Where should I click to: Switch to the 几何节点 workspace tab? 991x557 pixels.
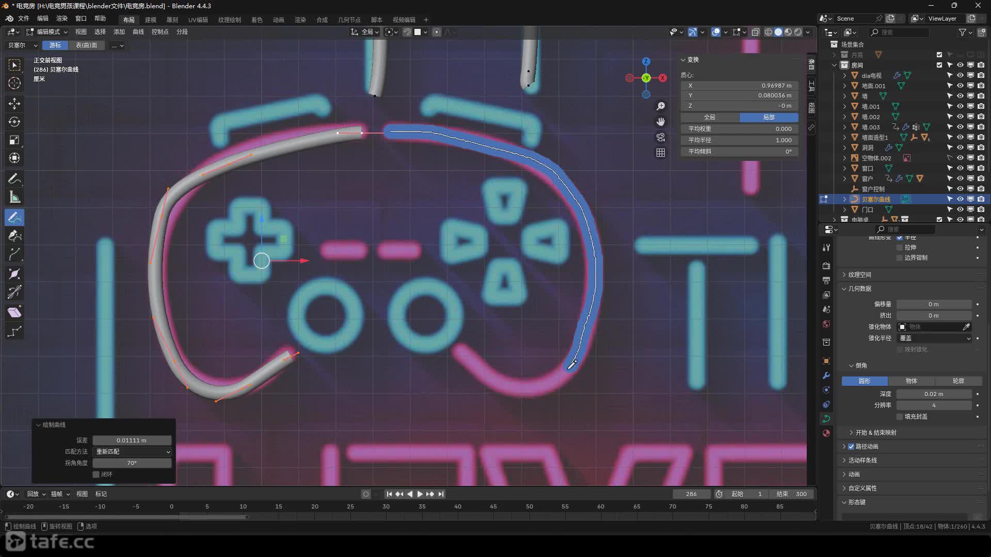[x=349, y=20]
